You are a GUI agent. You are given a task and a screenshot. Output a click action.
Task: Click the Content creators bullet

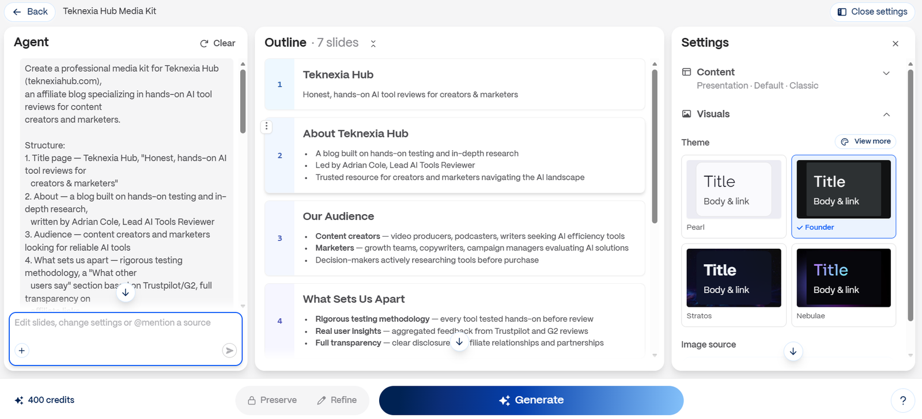tap(470, 236)
